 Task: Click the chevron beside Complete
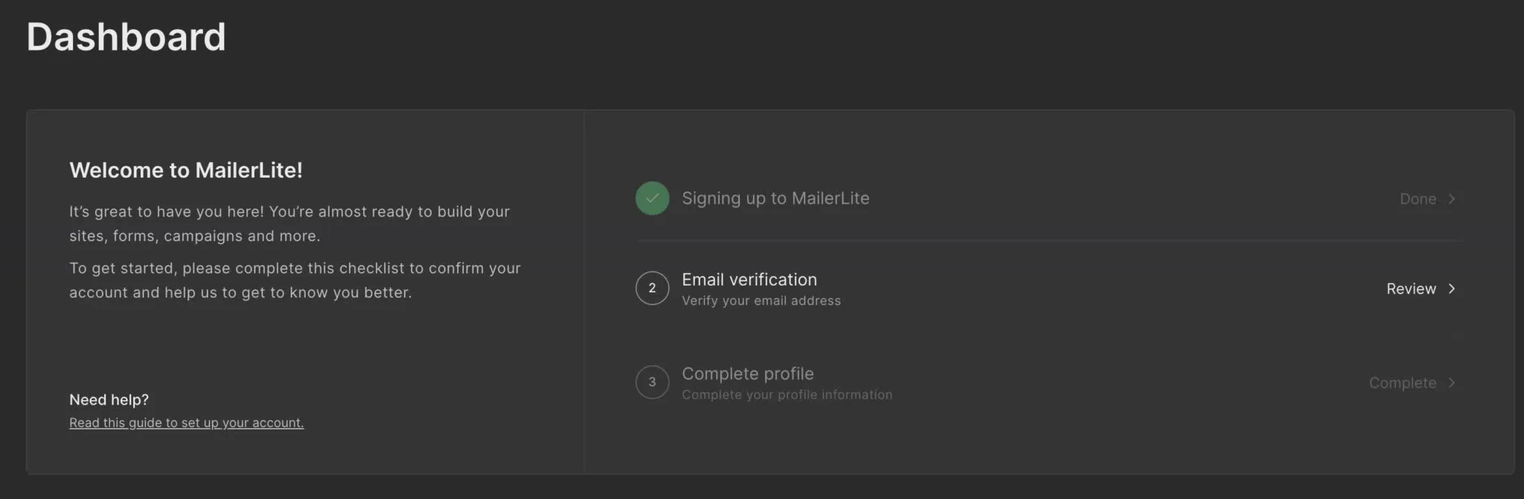(x=1452, y=382)
